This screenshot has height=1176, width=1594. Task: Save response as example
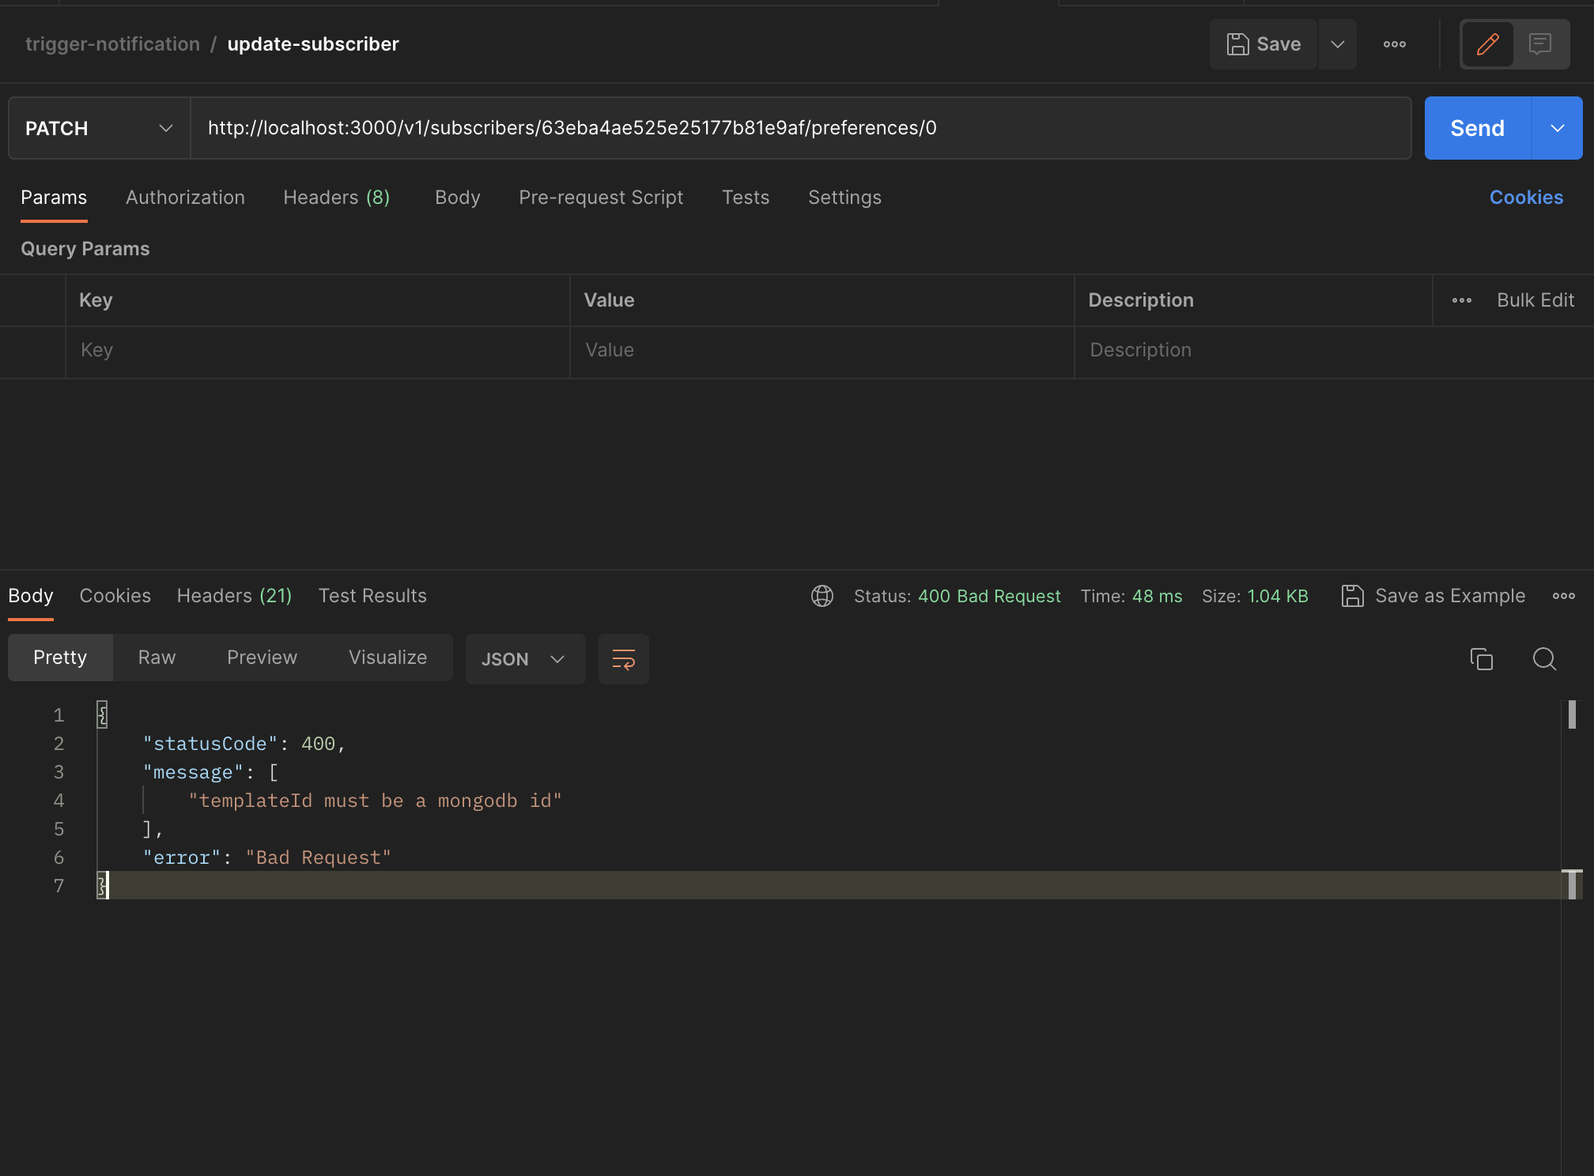[1433, 596]
